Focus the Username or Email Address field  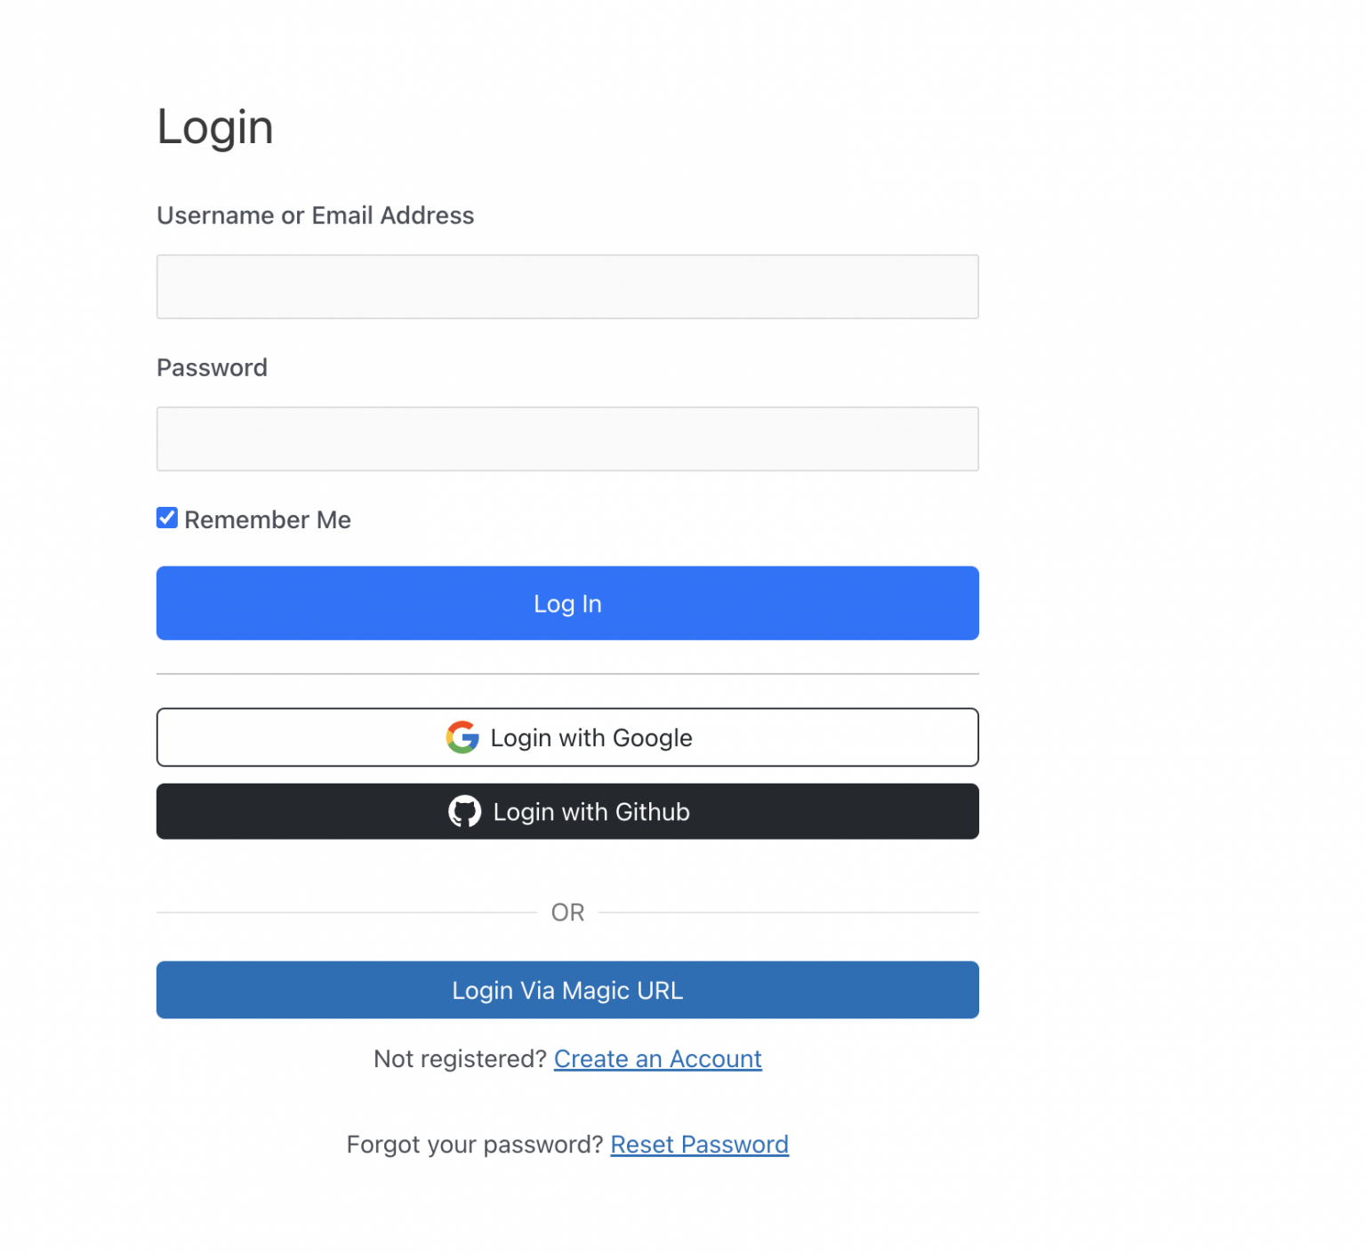pyautogui.click(x=567, y=286)
